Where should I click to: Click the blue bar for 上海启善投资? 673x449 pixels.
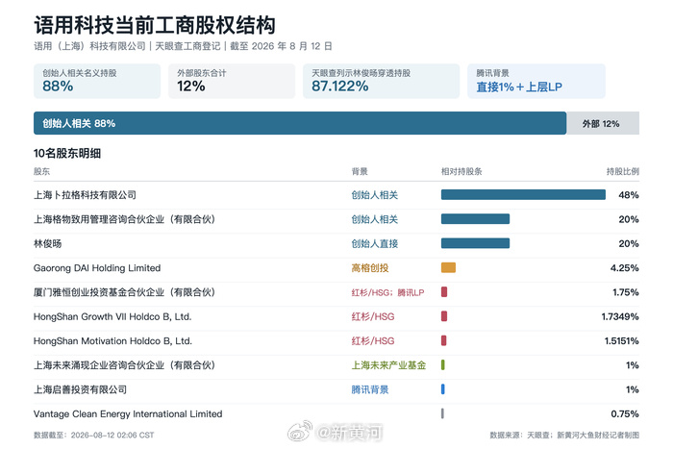click(x=443, y=389)
